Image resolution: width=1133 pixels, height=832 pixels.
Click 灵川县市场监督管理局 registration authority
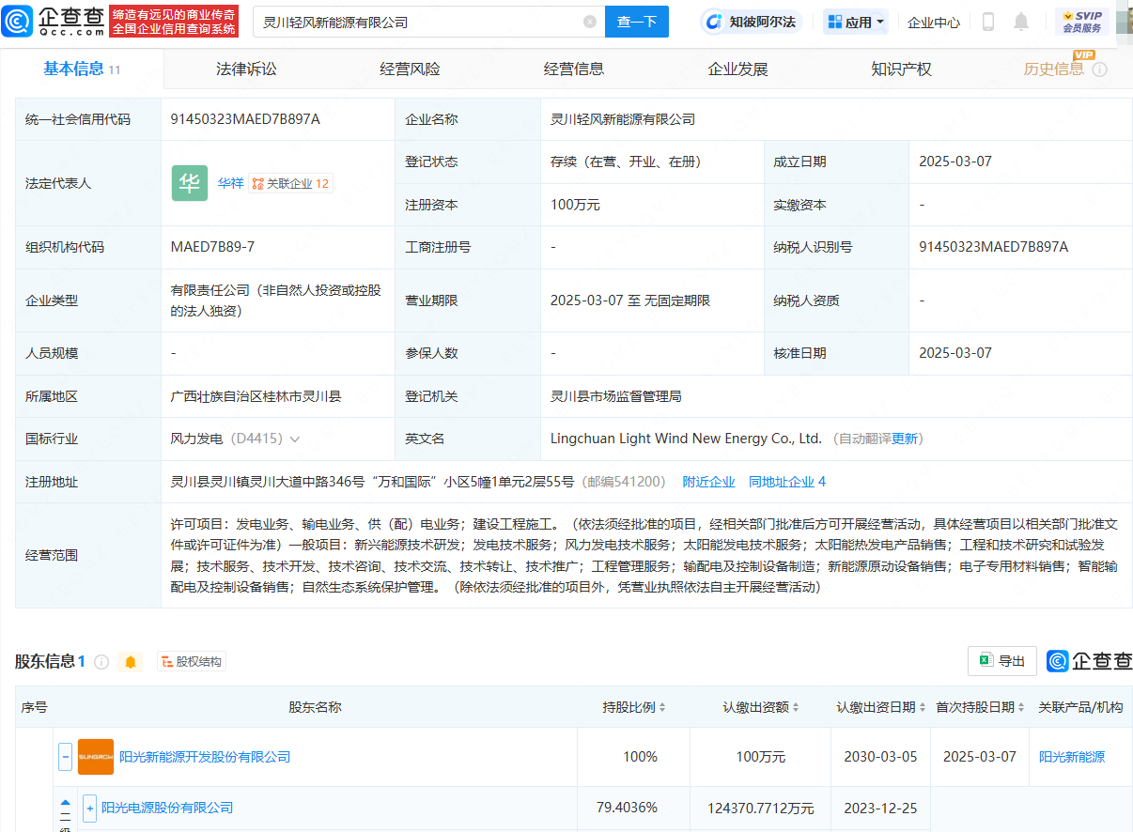point(615,396)
